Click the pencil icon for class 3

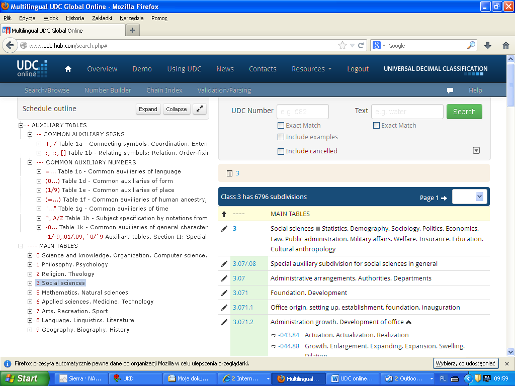point(224,229)
